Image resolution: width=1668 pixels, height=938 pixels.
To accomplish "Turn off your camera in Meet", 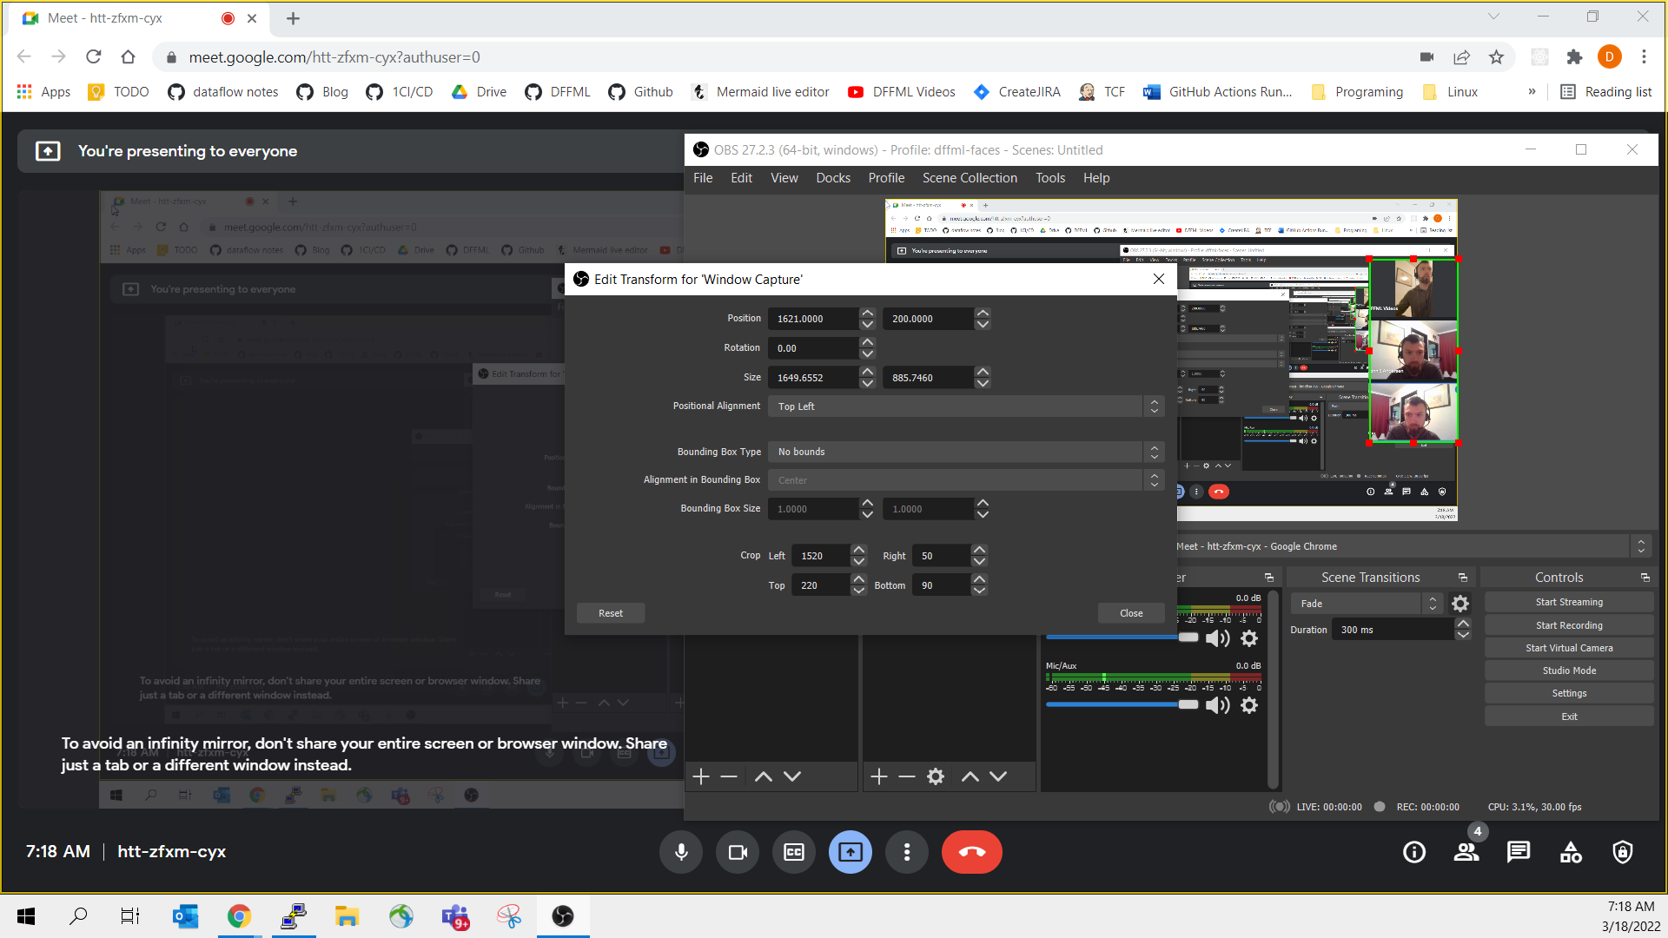I will coord(737,852).
